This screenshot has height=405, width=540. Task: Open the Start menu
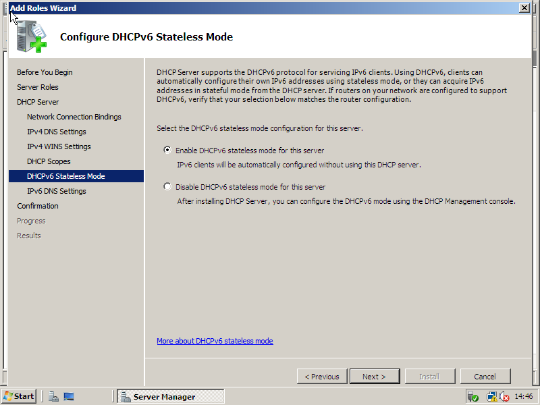[x=19, y=396]
